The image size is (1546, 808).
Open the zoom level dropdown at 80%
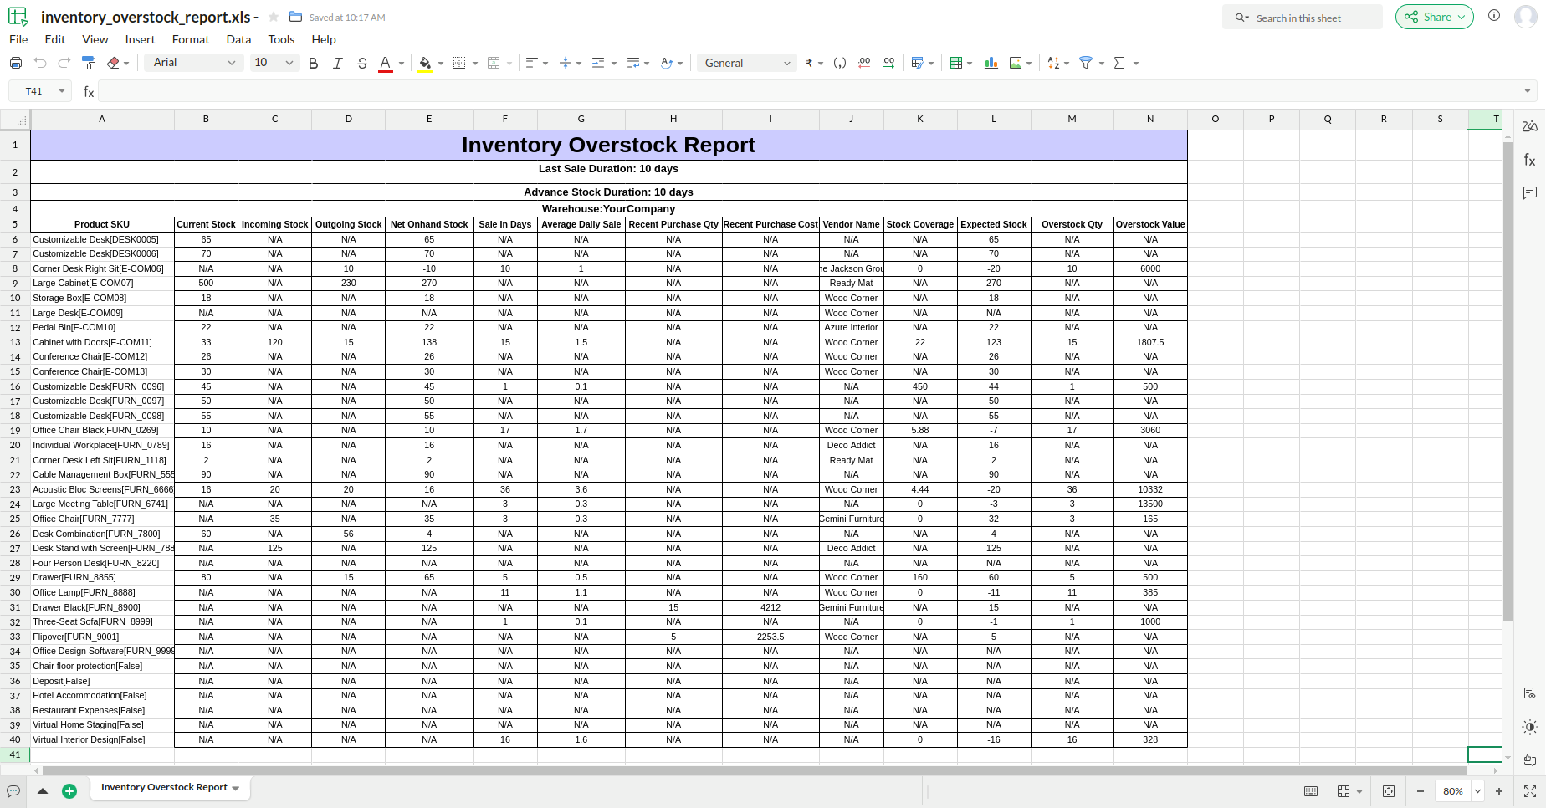1478,791
